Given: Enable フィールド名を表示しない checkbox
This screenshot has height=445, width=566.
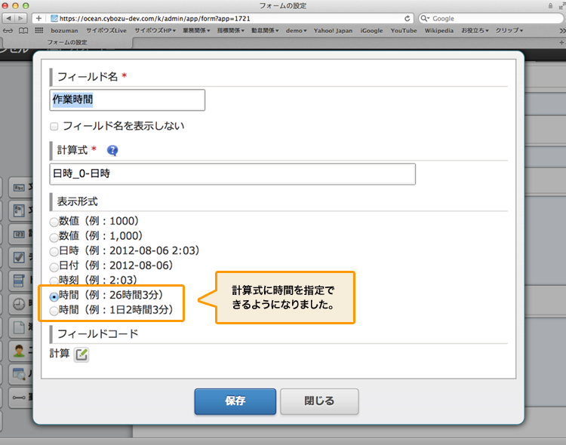Looking at the screenshot, I should coord(54,126).
